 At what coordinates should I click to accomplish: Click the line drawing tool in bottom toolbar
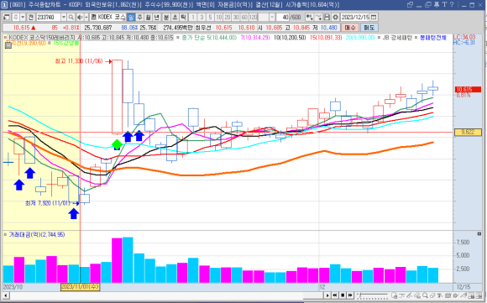[410, 295]
